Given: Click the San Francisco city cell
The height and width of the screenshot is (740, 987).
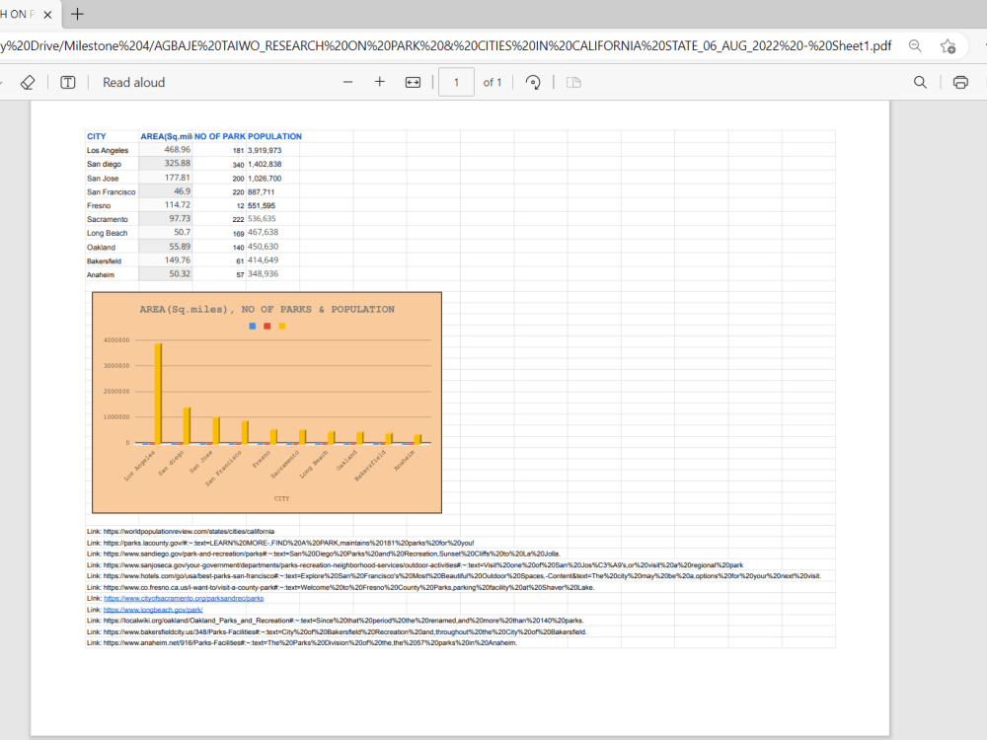Looking at the screenshot, I should [111, 192].
